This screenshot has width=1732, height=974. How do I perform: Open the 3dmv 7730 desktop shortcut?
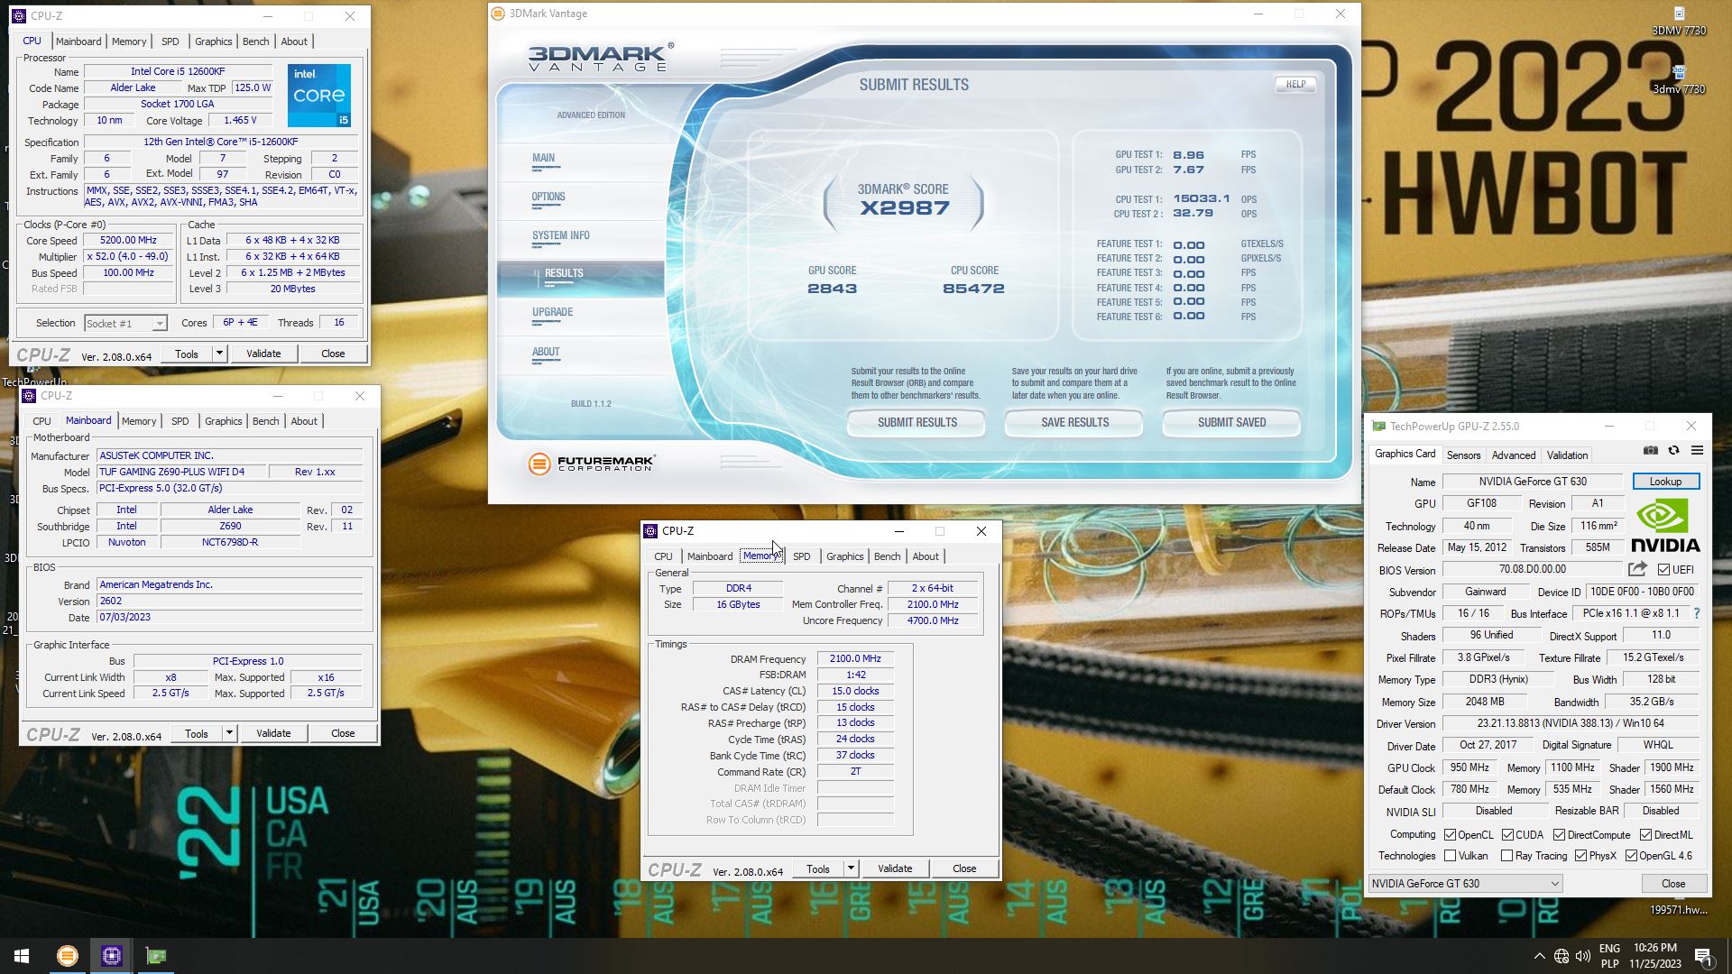[1679, 79]
